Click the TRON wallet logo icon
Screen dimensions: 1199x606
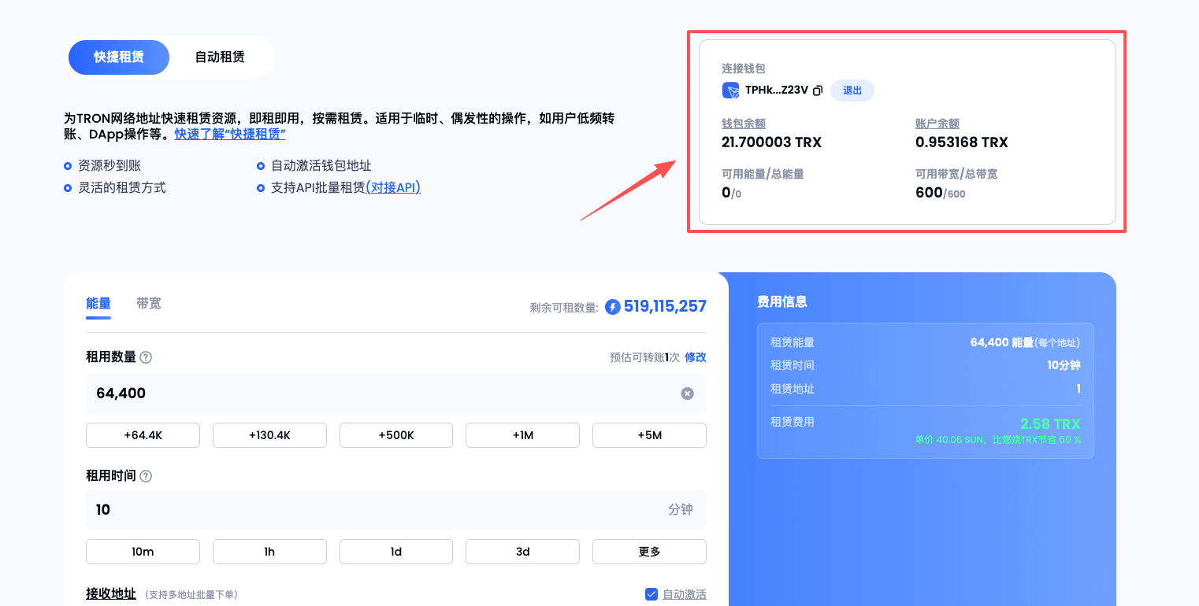click(730, 91)
